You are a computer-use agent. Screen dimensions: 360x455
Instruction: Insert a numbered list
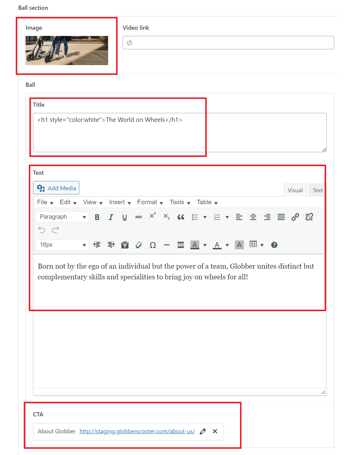pyautogui.click(x=217, y=217)
